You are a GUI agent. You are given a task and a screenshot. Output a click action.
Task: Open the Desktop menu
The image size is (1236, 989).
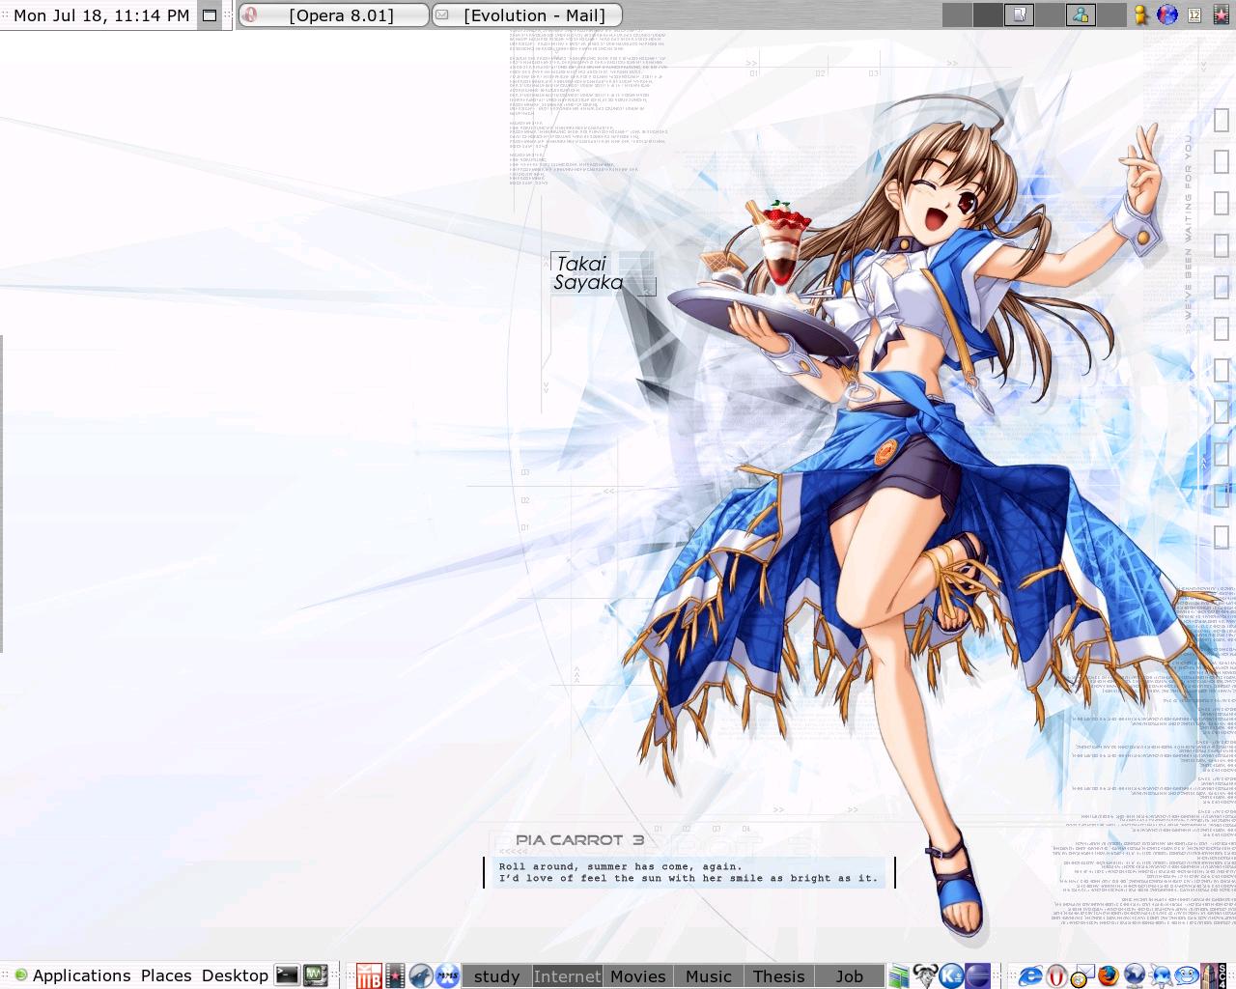pyautogui.click(x=235, y=975)
